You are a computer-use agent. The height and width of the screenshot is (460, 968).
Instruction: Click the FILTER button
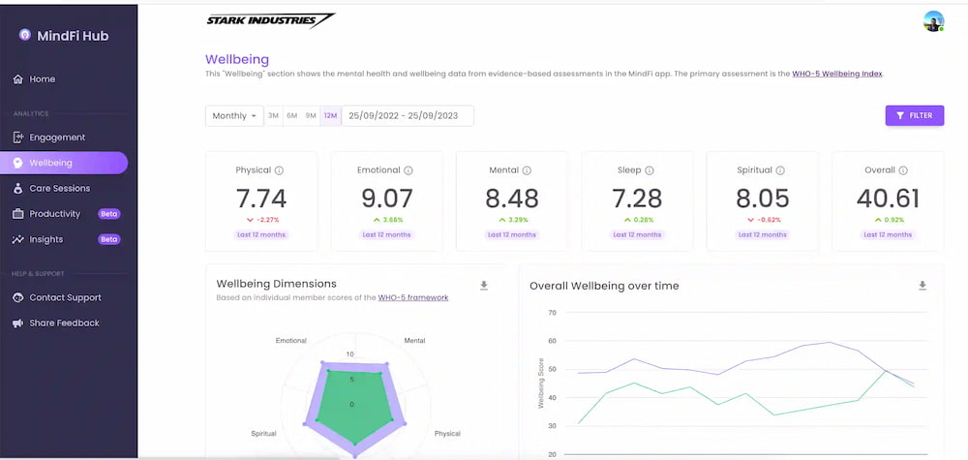915,115
